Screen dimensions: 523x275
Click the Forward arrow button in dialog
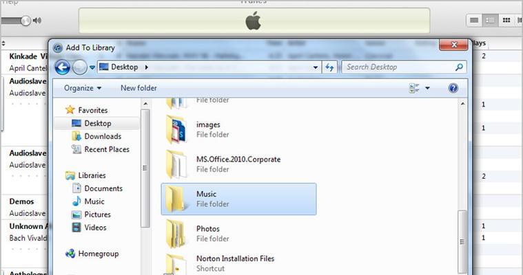pos(80,67)
